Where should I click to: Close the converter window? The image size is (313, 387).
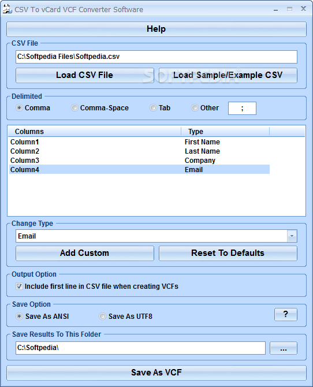tap(303, 9)
